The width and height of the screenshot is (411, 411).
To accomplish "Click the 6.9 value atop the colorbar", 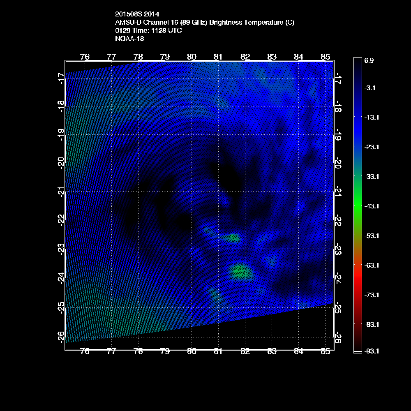I will (x=369, y=60).
